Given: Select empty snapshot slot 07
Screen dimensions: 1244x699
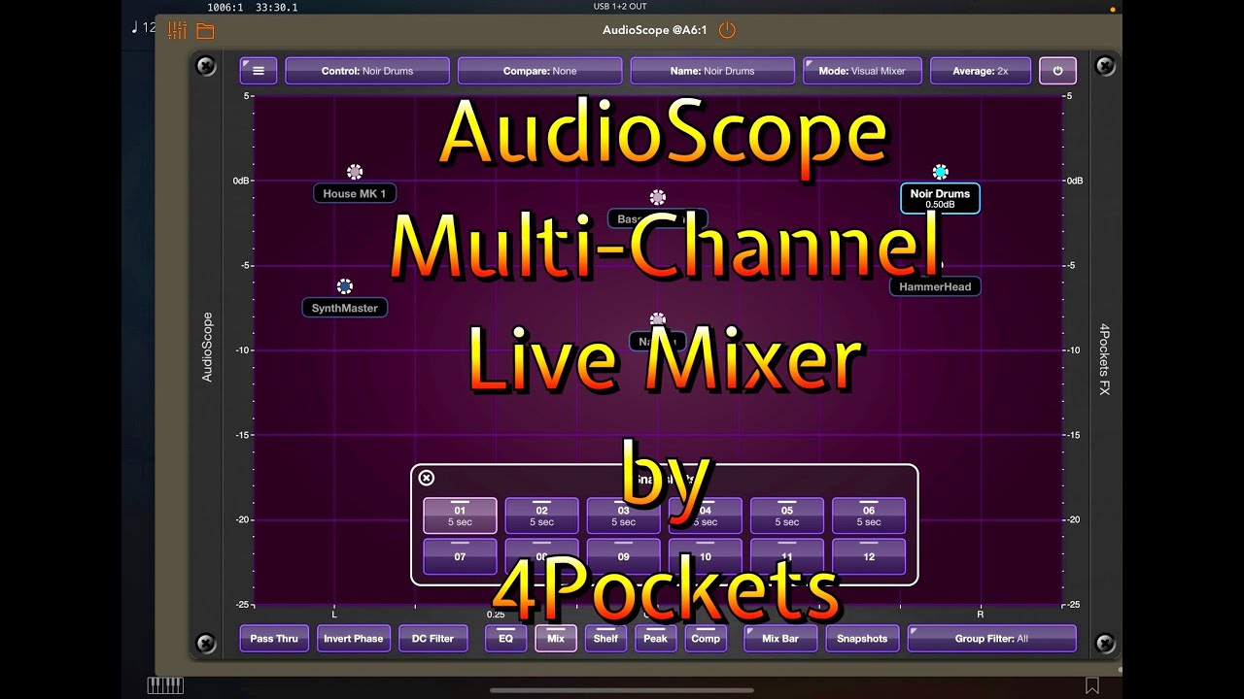Looking at the screenshot, I should pos(460,557).
